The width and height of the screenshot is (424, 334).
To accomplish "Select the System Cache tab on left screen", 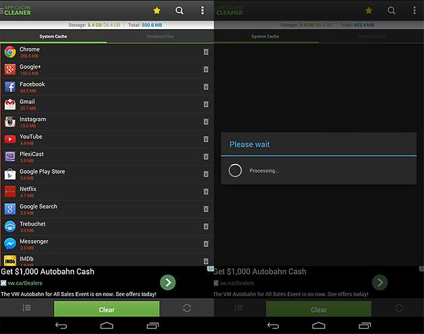I will click(x=53, y=36).
